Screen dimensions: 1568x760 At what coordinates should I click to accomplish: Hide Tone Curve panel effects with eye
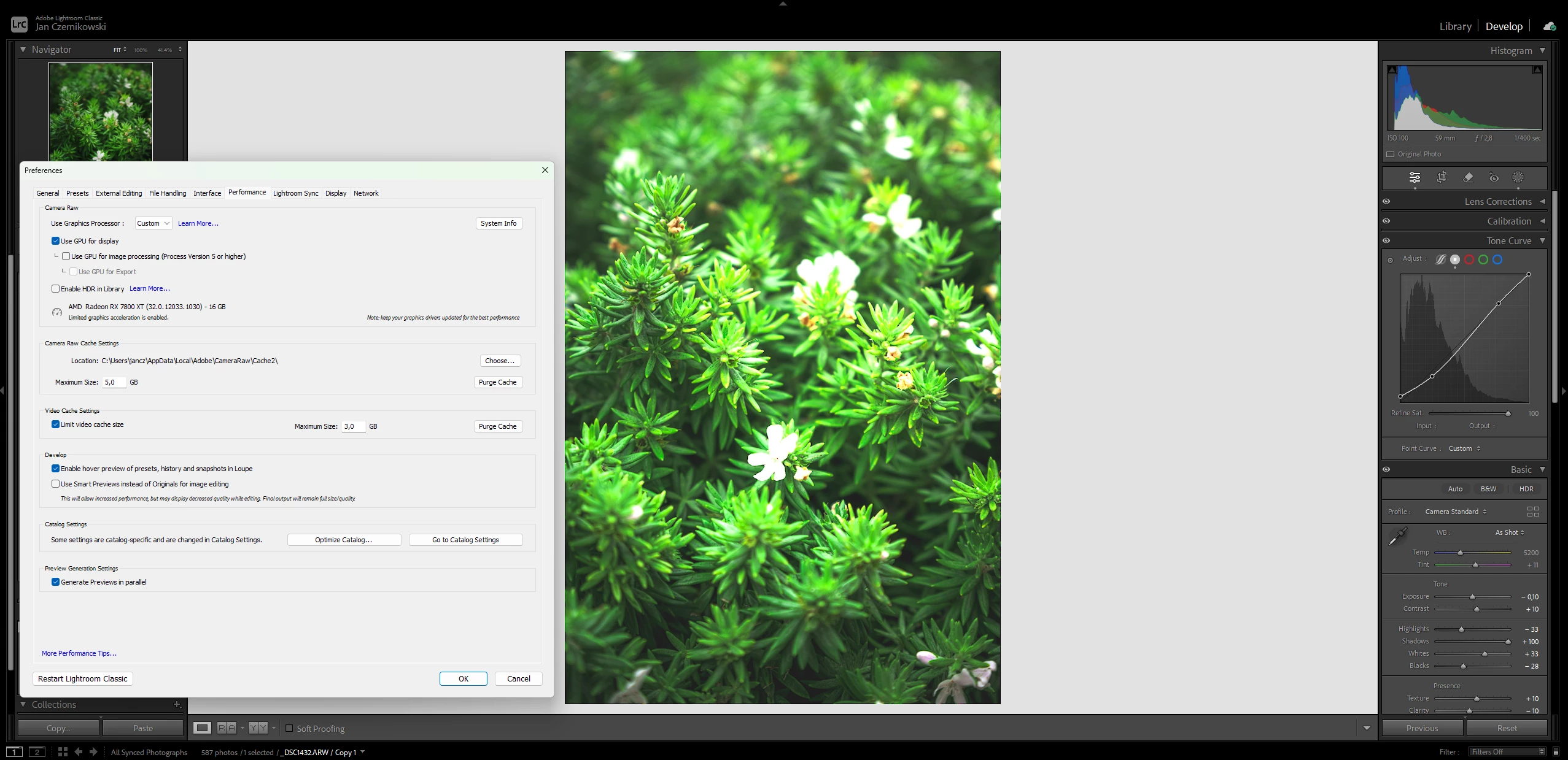[x=1386, y=240]
